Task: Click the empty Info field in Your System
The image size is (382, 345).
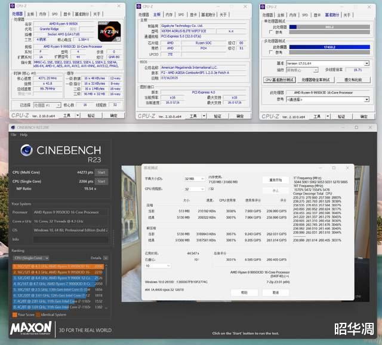Action: [x=70, y=239]
